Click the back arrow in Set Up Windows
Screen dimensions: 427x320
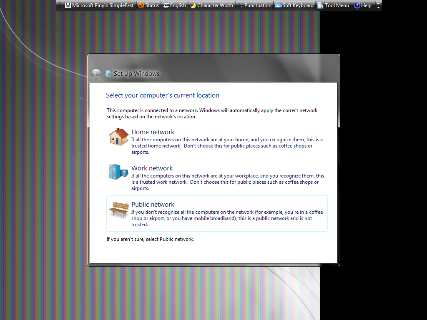[x=96, y=73]
